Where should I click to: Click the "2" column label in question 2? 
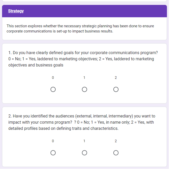point(116,141)
